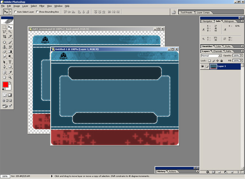Open the Layer Comps tab
Viewport: 245px width, 179px height.
coord(203,13)
